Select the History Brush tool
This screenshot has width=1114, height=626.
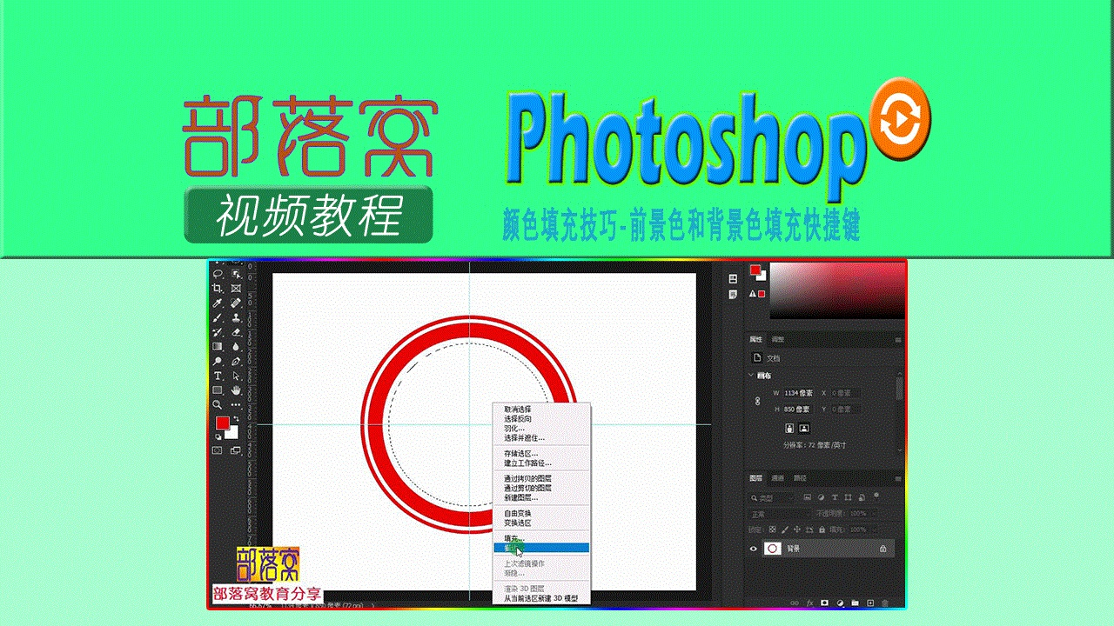tap(218, 331)
